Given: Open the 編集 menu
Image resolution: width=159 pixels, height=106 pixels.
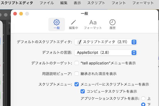Looking at the screenshot, I should pyautogui.click(x=64, y=3).
